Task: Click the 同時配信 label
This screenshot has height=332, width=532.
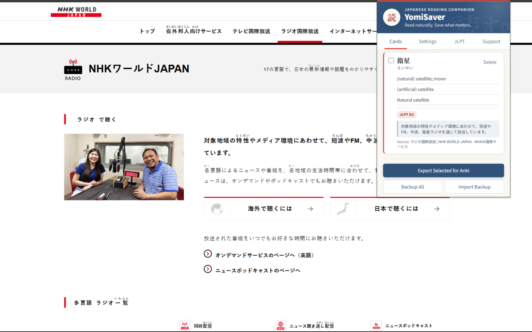Action: [203, 326]
